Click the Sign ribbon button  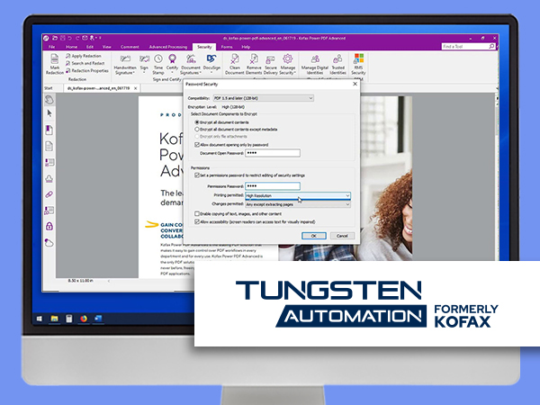[144, 63]
